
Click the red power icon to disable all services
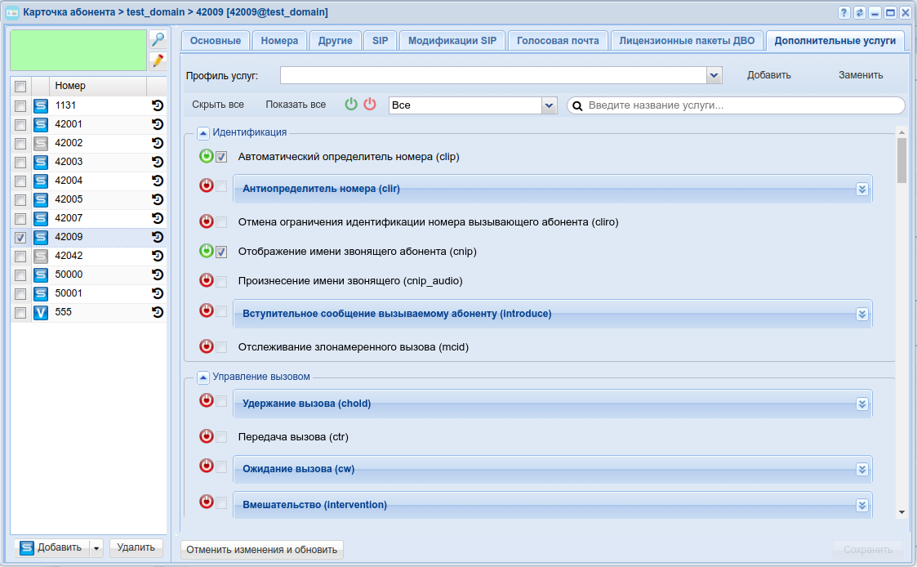pos(370,105)
